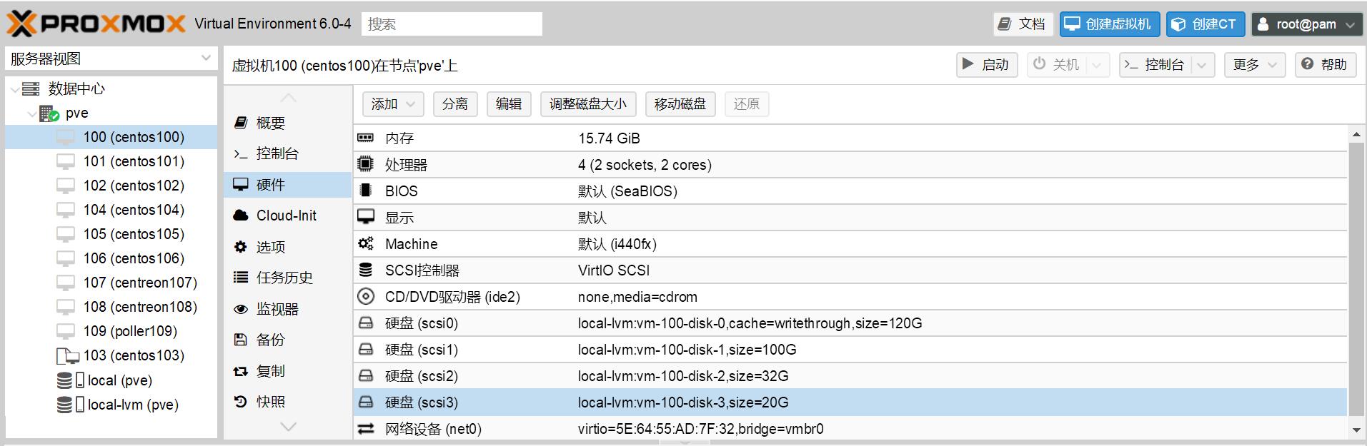Open the 更多 dropdown menu
1367x446 pixels.
coord(1254,65)
